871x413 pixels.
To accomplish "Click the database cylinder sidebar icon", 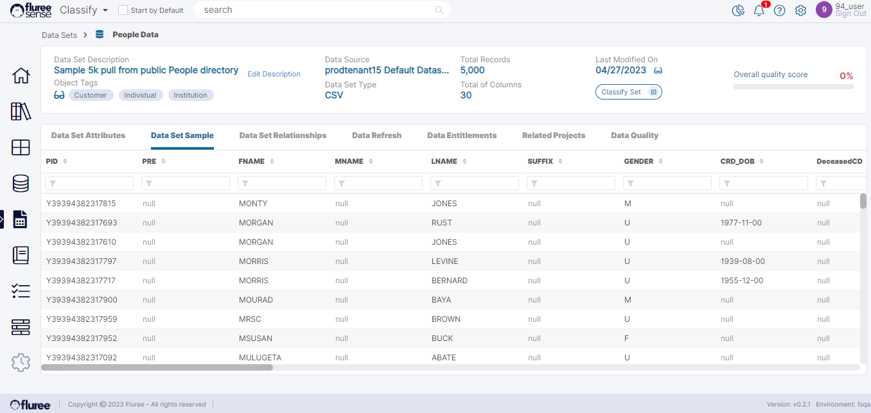I will point(21,184).
